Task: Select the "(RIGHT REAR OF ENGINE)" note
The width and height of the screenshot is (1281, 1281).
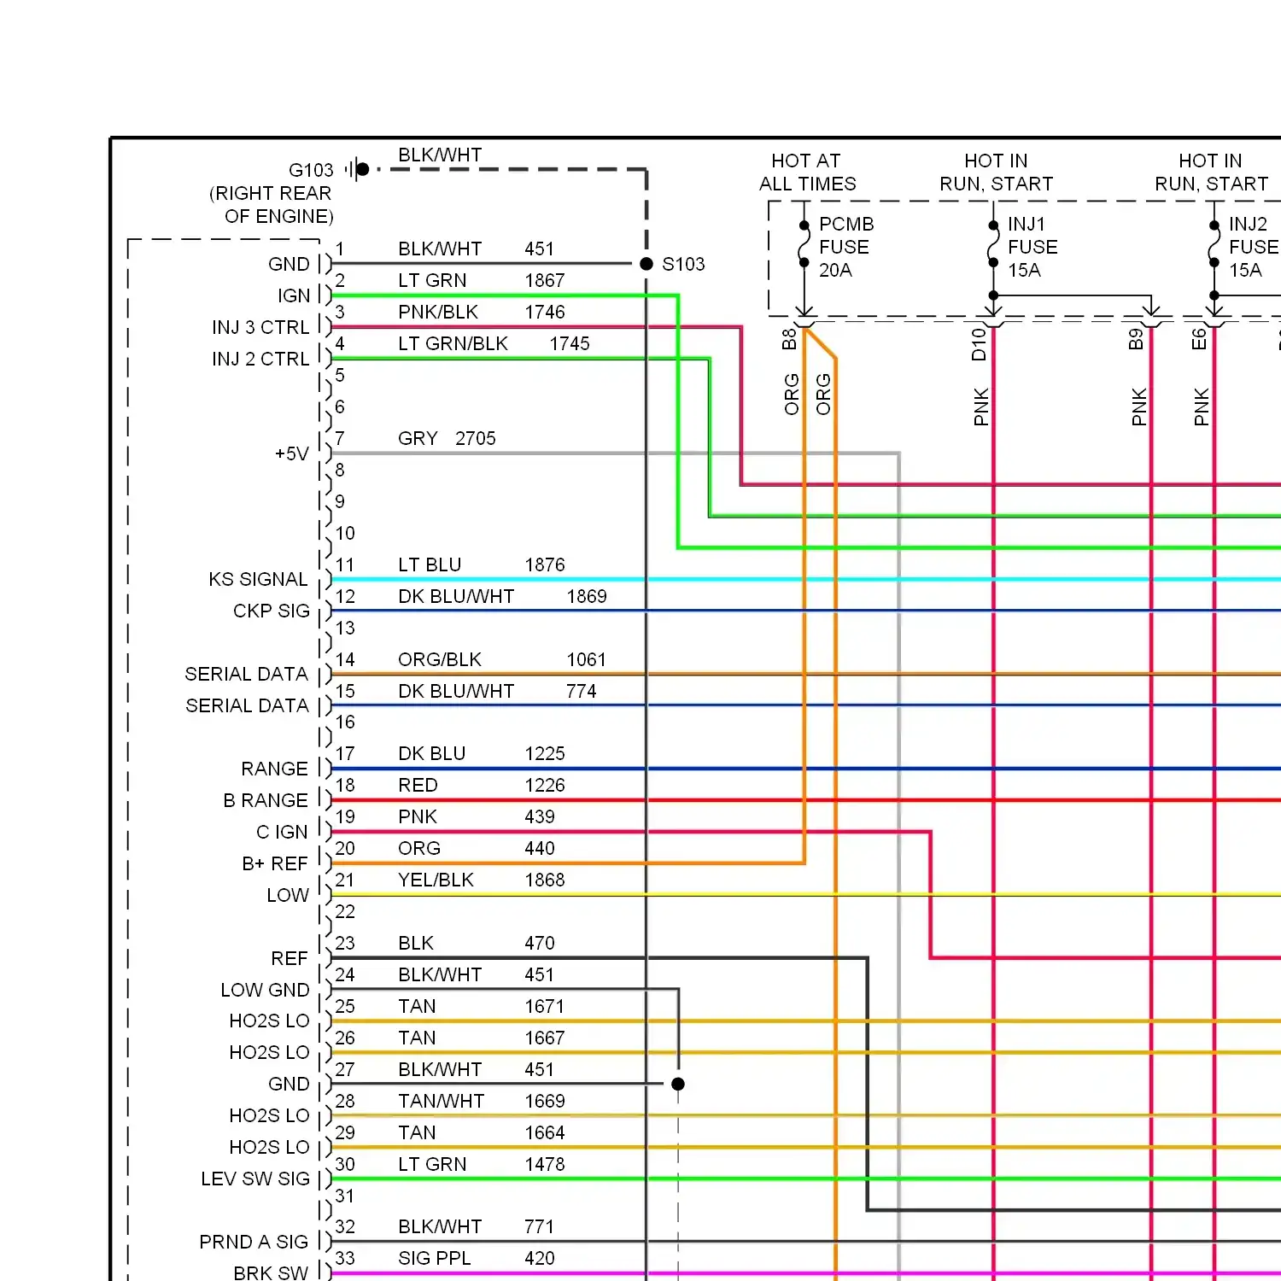Action: [272, 205]
